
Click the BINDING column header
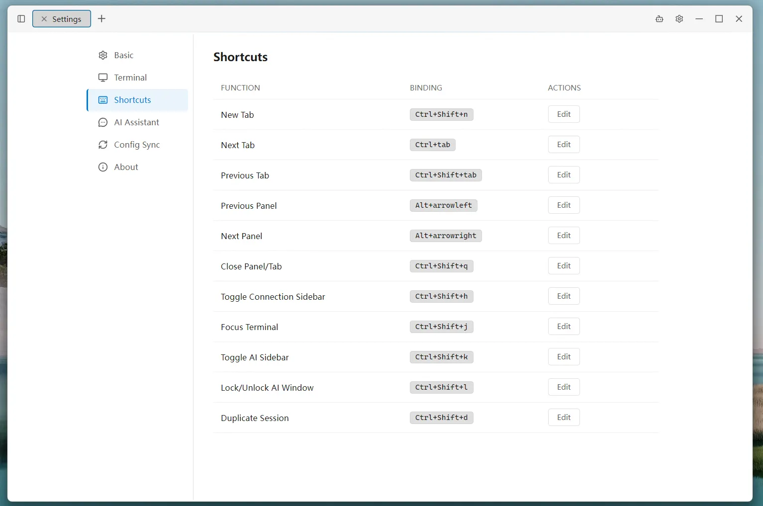[x=426, y=88]
